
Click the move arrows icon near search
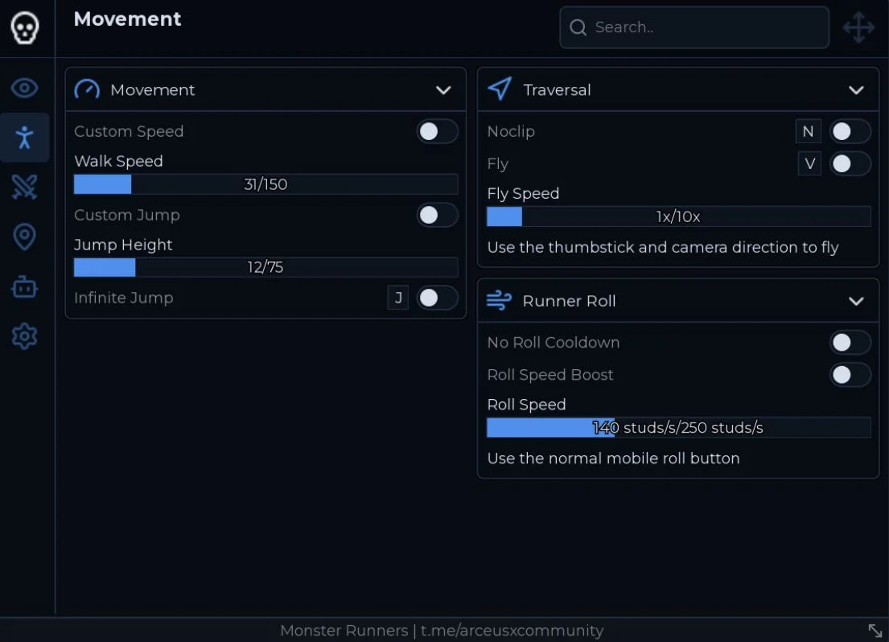tap(858, 27)
